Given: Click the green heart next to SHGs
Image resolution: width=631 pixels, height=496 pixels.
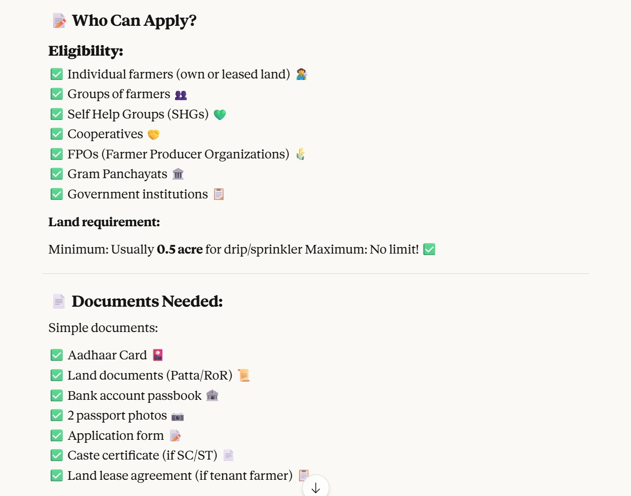Looking at the screenshot, I should (220, 115).
